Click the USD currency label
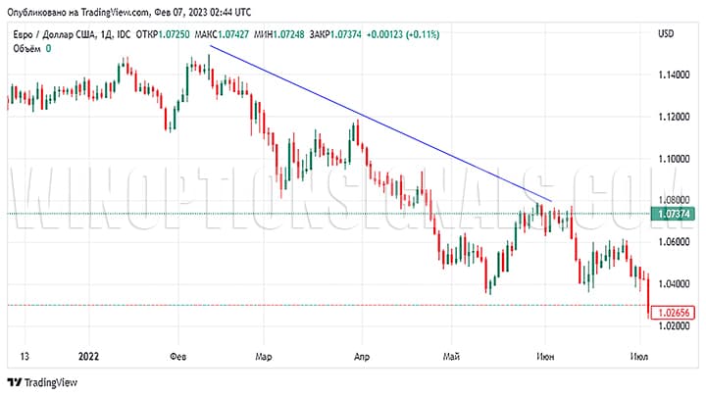Image resolution: width=706 pixels, height=397 pixels. 665,34
